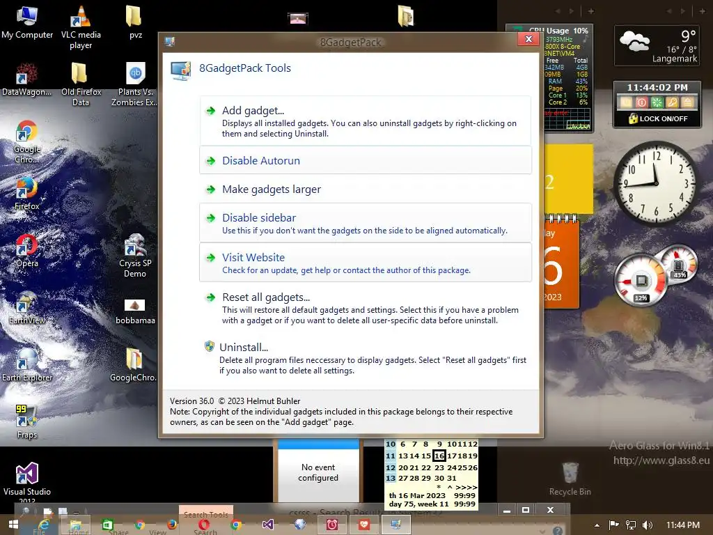
Task: Open the volume speaker icon
Action: pos(647,525)
